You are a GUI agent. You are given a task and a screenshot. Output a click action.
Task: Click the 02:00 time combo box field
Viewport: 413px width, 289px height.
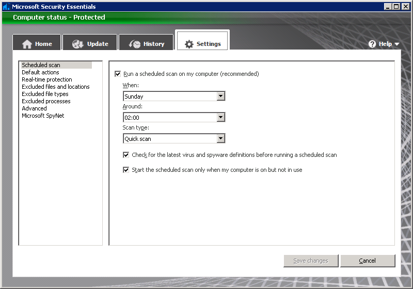point(174,117)
